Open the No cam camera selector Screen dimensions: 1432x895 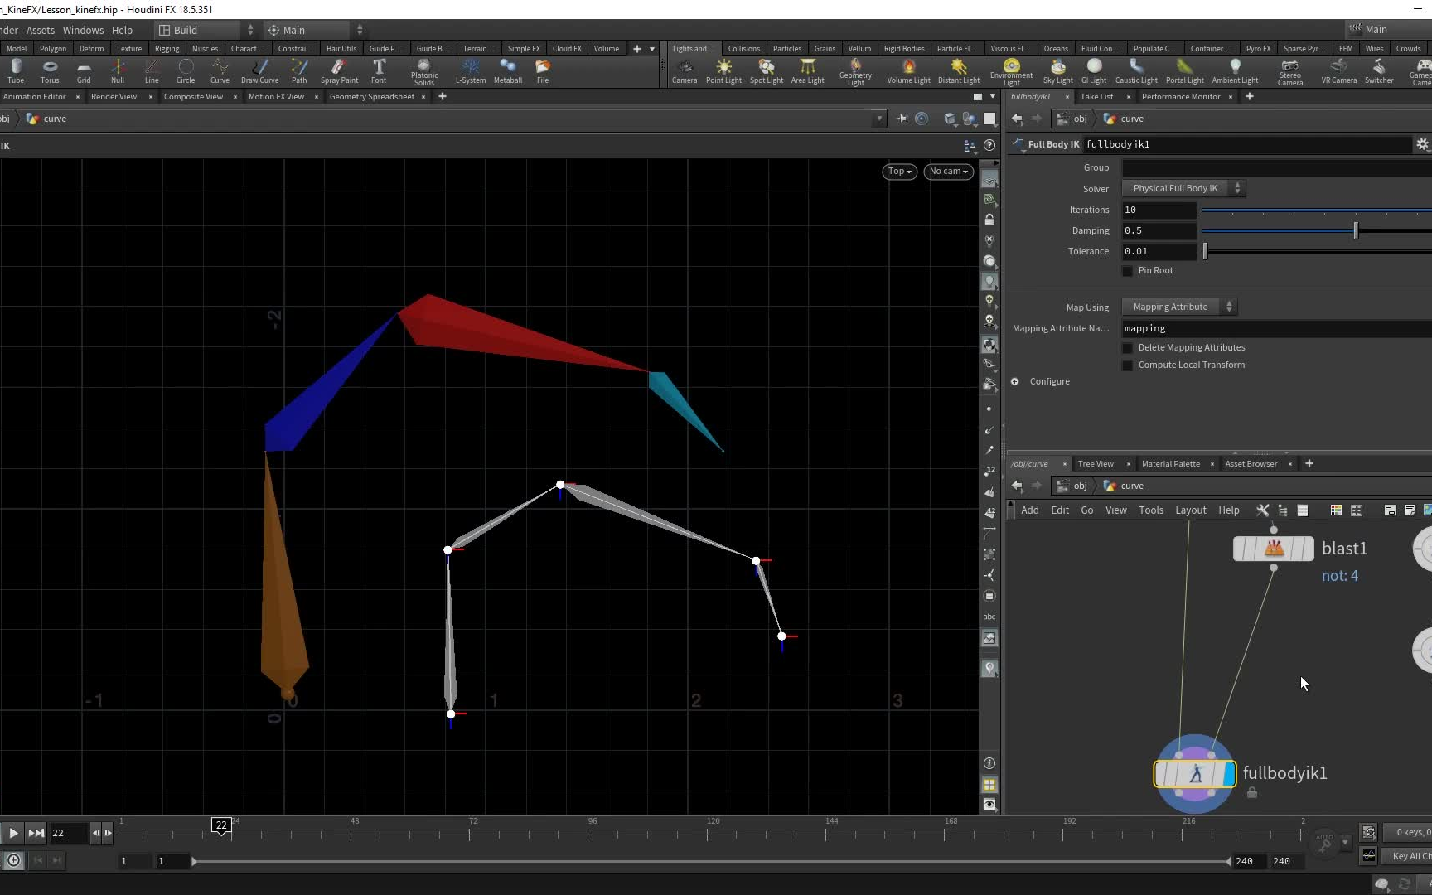(x=948, y=172)
